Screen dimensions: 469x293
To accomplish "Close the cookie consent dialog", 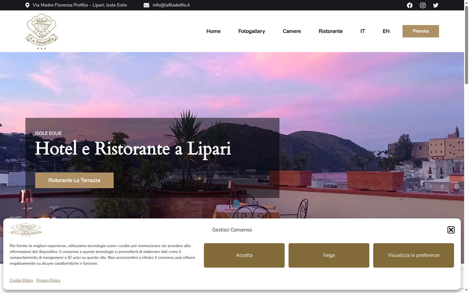I will tap(451, 230).
